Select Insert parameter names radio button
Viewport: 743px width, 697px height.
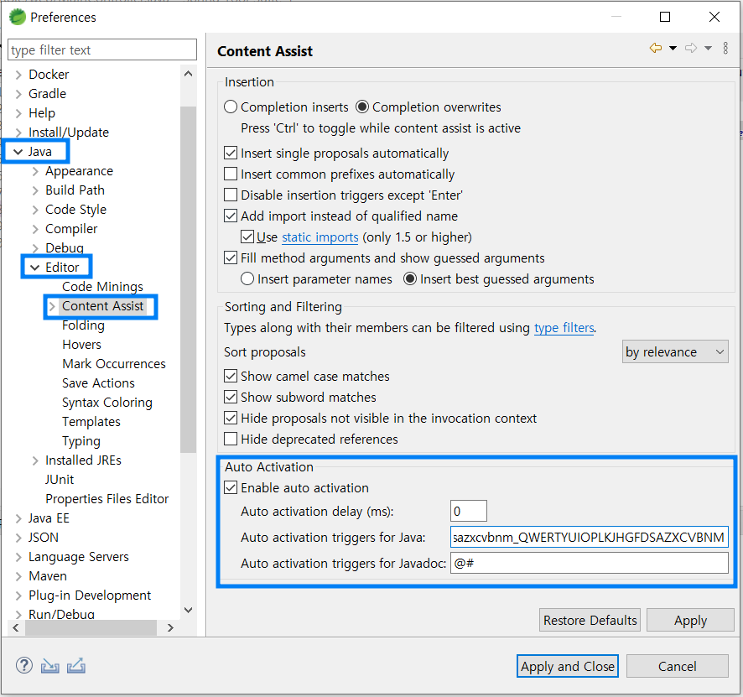click(x=247, y=278)
